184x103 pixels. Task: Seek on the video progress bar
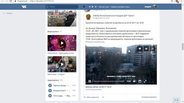click(x=109, y=81)
